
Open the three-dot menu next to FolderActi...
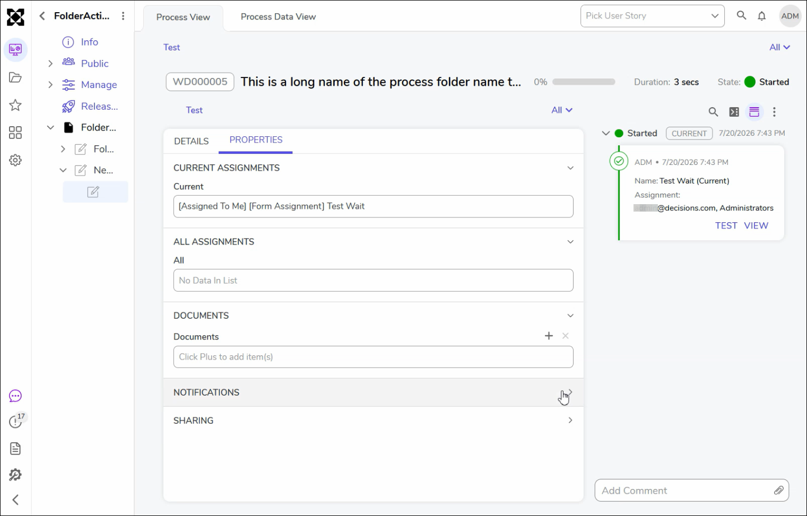(x=123, y=16)
